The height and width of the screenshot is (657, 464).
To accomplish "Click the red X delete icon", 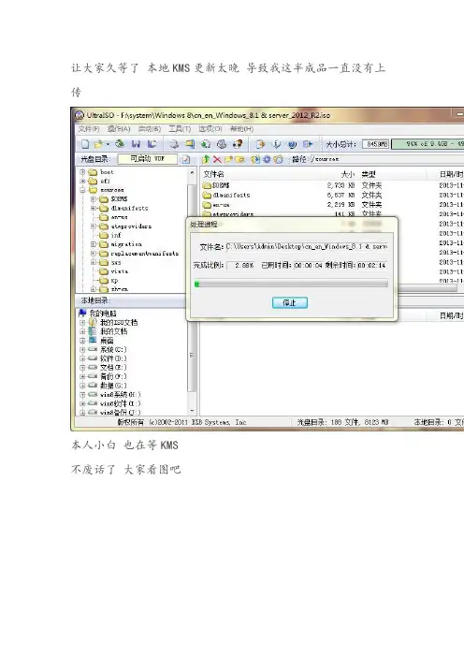I will 217,159.
